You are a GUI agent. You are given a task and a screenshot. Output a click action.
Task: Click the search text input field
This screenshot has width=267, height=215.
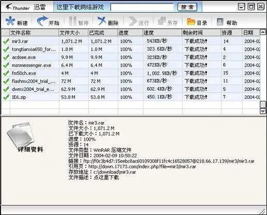pyautogui.click(x=142, y=7)
